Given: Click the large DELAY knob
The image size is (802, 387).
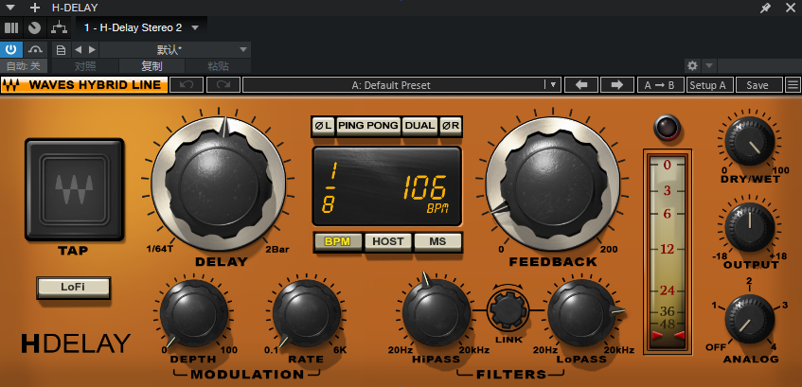Looking at the screenshot, I should (x=219, y=183).
